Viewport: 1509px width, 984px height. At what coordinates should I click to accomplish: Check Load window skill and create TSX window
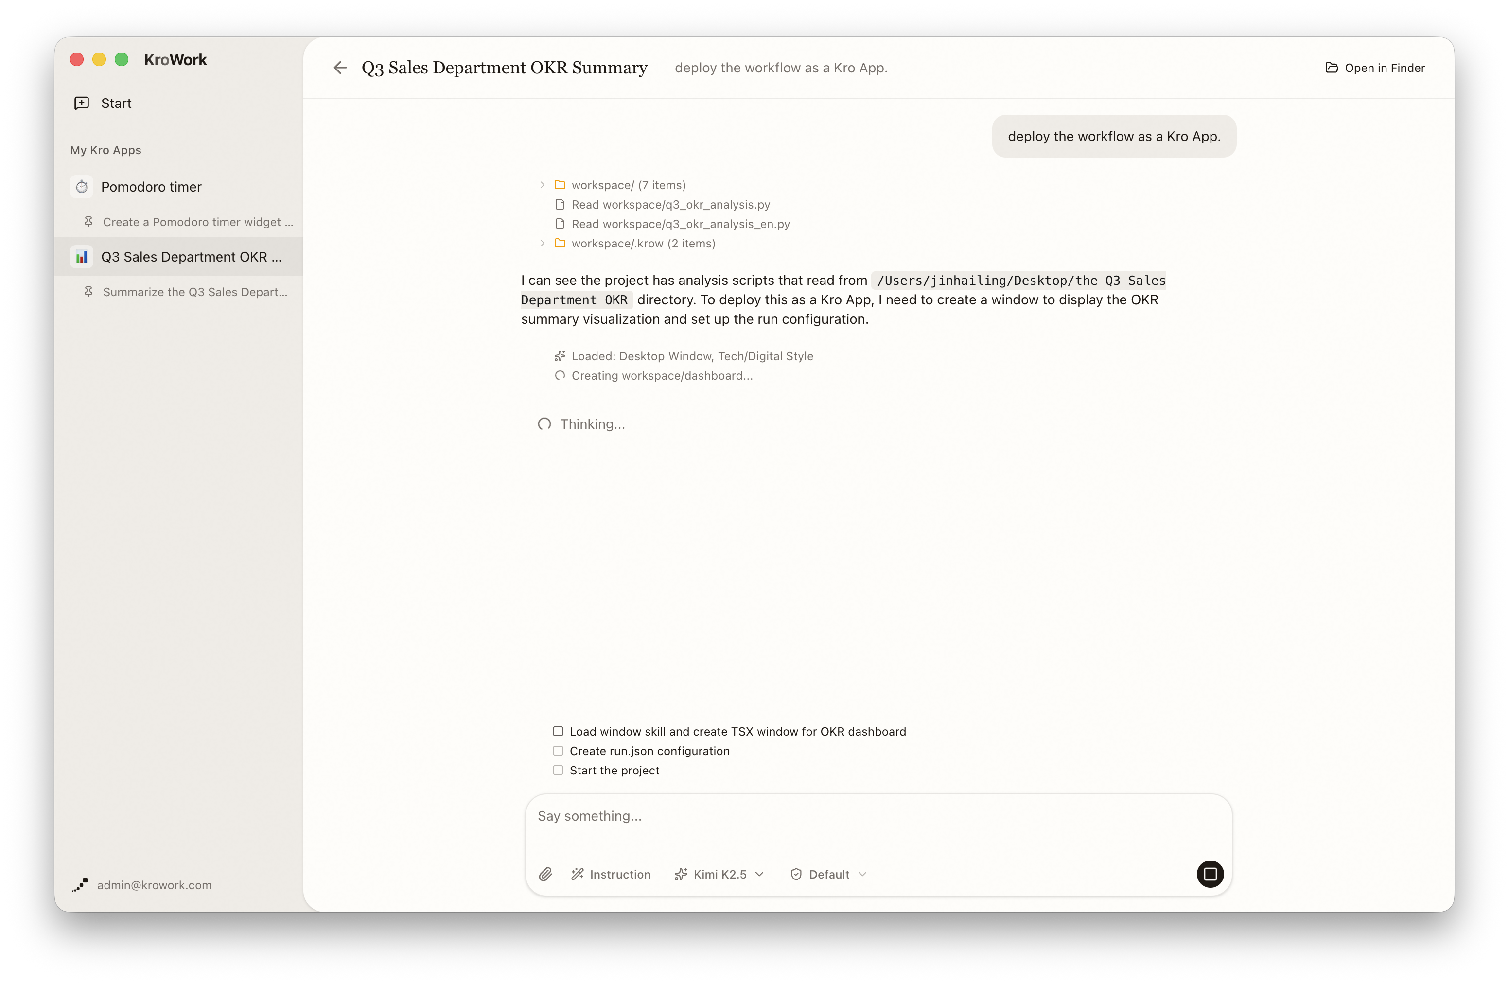click(x=558, y=732)
